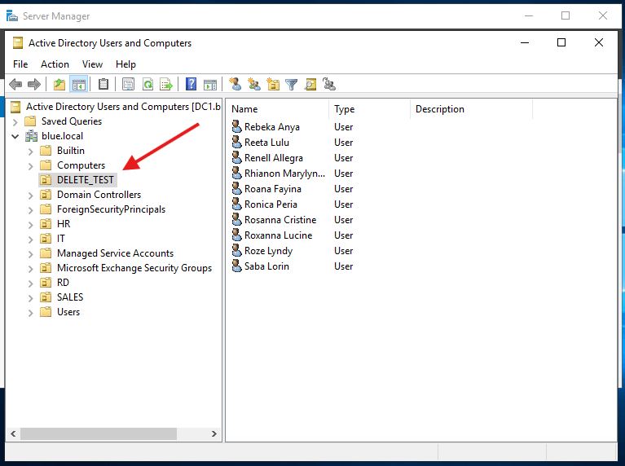Expand the Domain Controllers tree arrow
Image resolution: width=625 pixels, height=466 pixels.
click(x=31, y=195)
